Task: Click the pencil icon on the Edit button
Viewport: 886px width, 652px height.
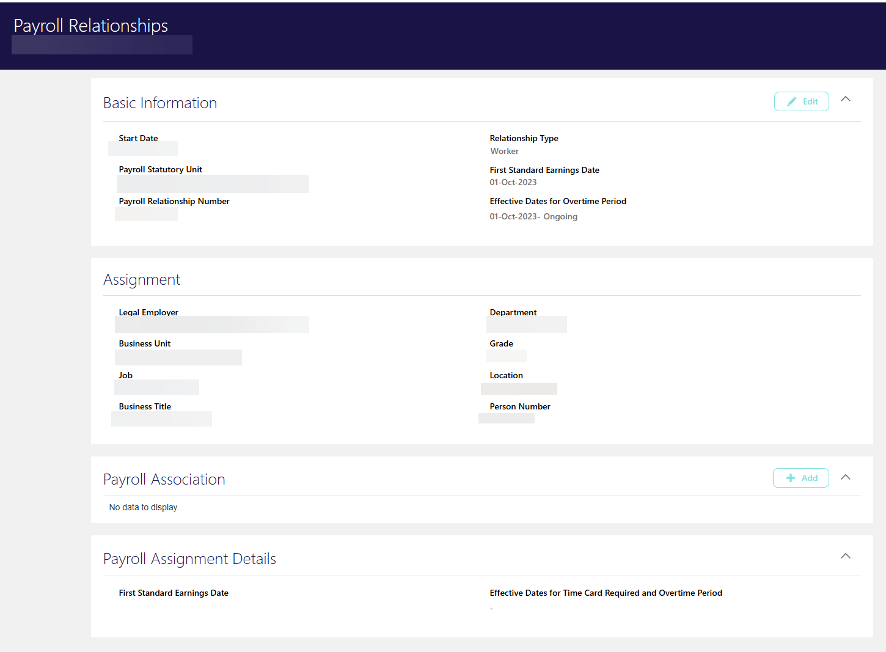Action: tap(792, 101)
